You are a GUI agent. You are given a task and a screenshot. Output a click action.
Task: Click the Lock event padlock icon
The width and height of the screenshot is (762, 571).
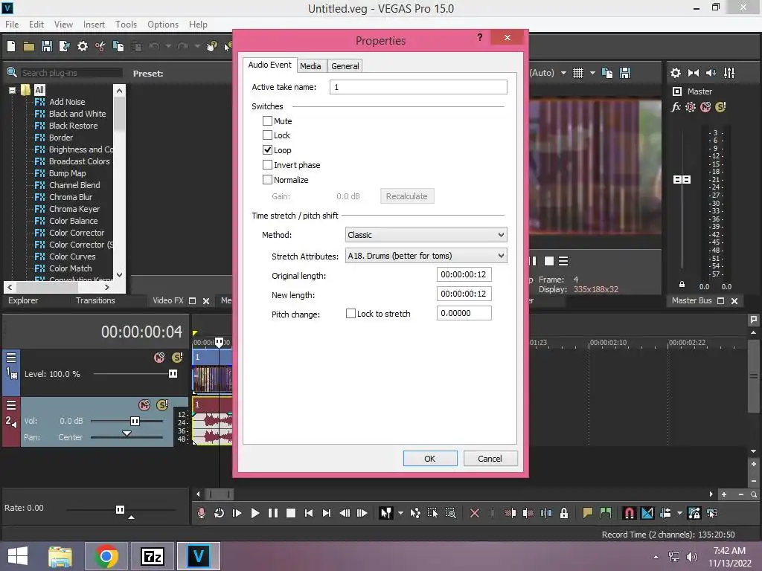564,513
